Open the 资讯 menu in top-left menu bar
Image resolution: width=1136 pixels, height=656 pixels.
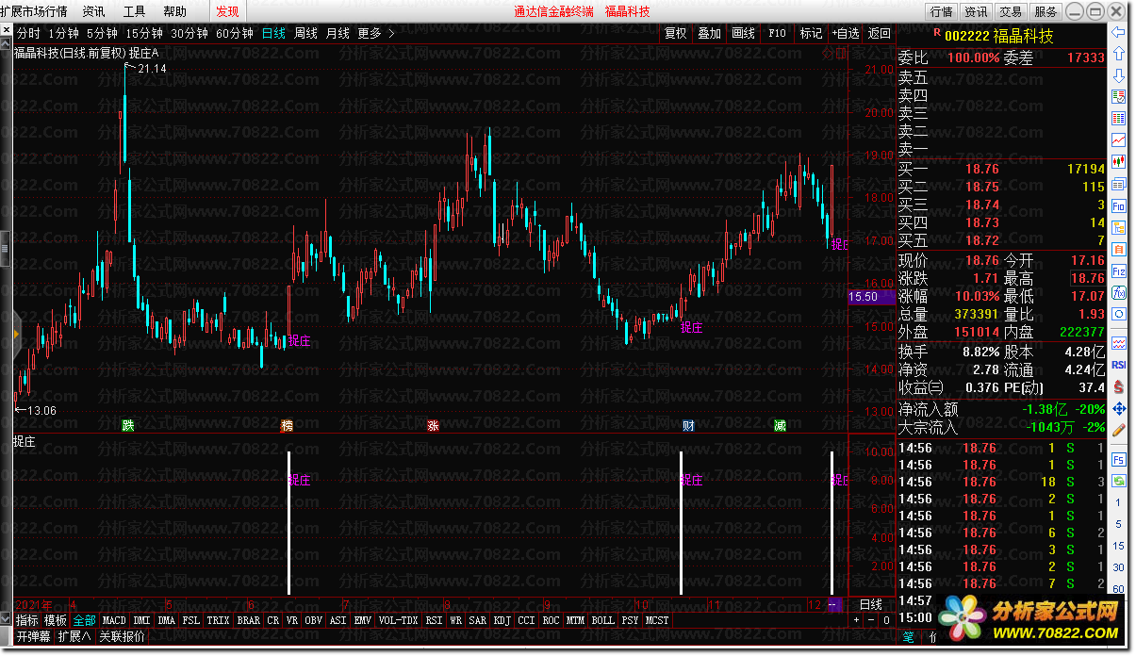94,11
